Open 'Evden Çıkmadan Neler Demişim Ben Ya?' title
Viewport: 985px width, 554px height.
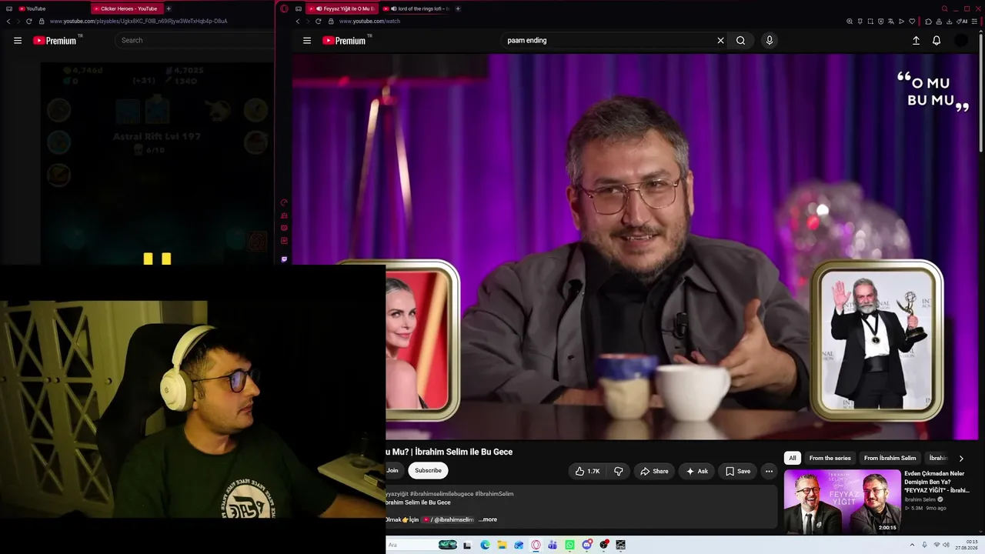tap(937, 482)
